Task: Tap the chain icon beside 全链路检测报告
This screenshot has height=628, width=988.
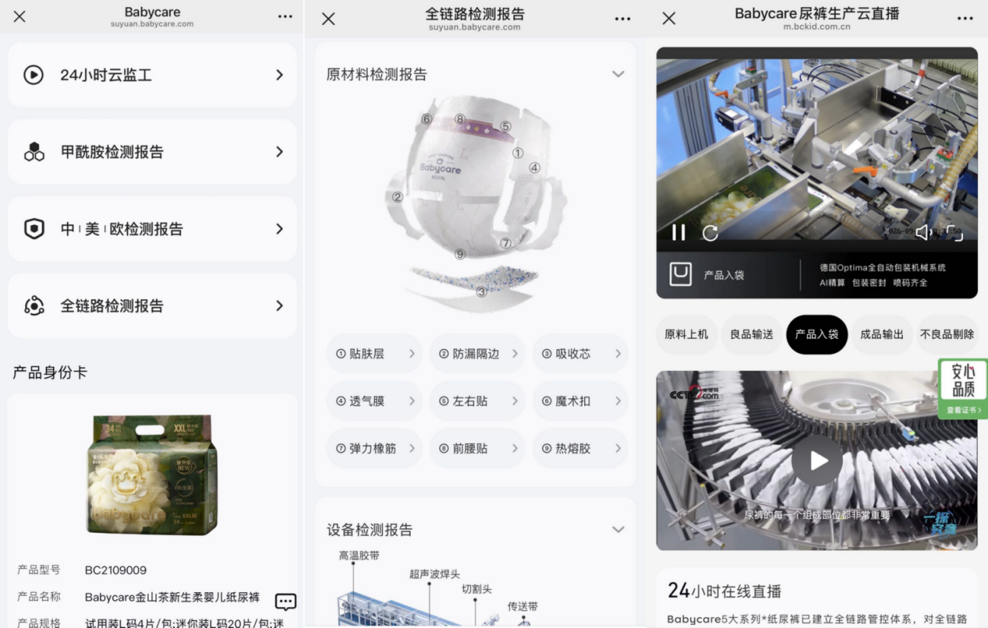Action: (x=34, y=305)
